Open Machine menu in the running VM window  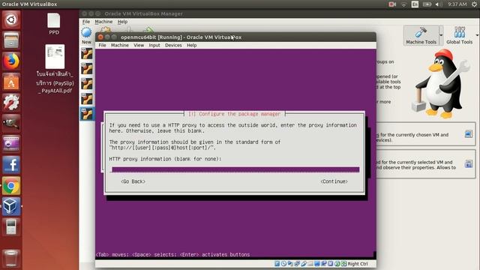120,45
